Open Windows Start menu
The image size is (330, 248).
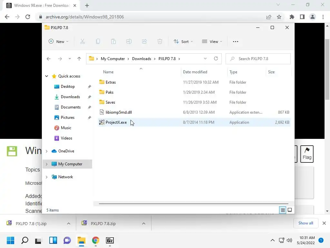click(10, 240)
